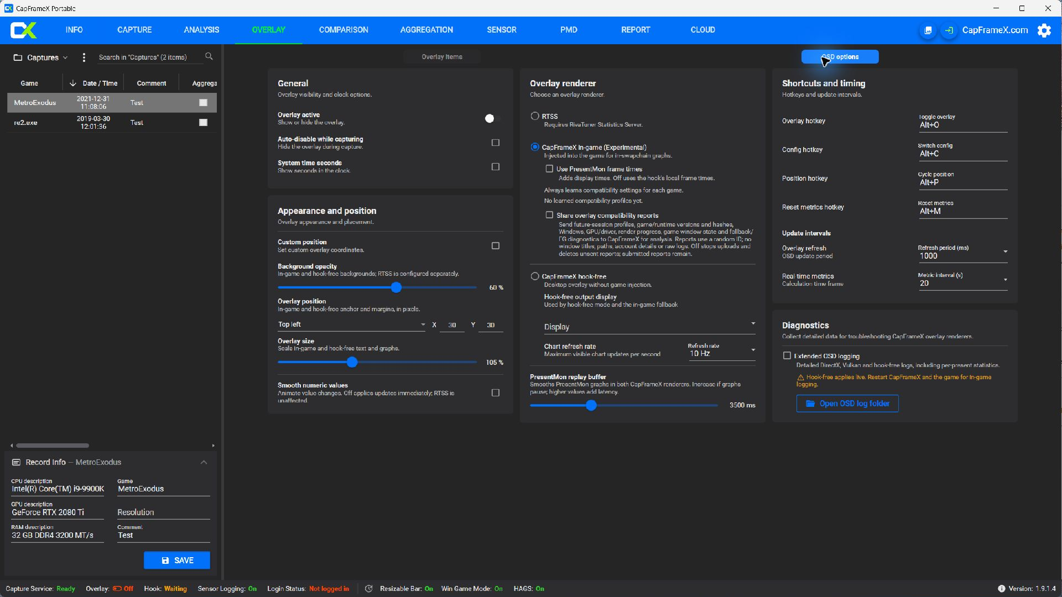
Task: Click the SAVE button
Action: pos(177,561)
